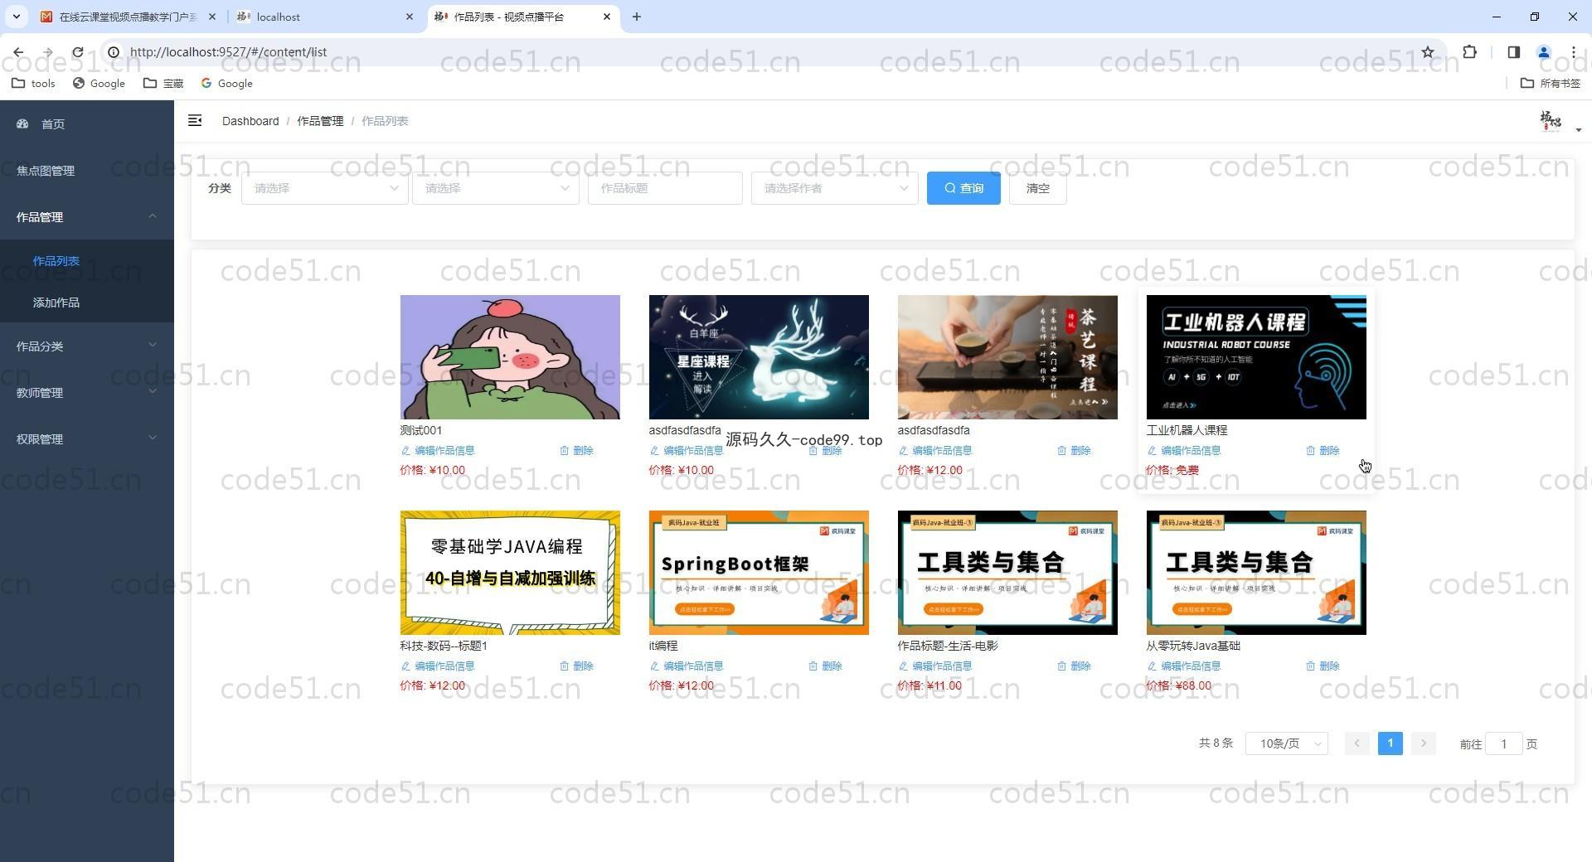
Task: Open 请选择作者 author dropdown
Action: coord(834,188)
